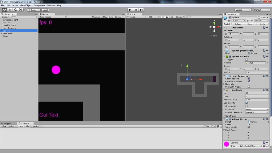Open Transform component gear menu
The width and height of the screenshot is (272, 153).
[x=267, y=28]
